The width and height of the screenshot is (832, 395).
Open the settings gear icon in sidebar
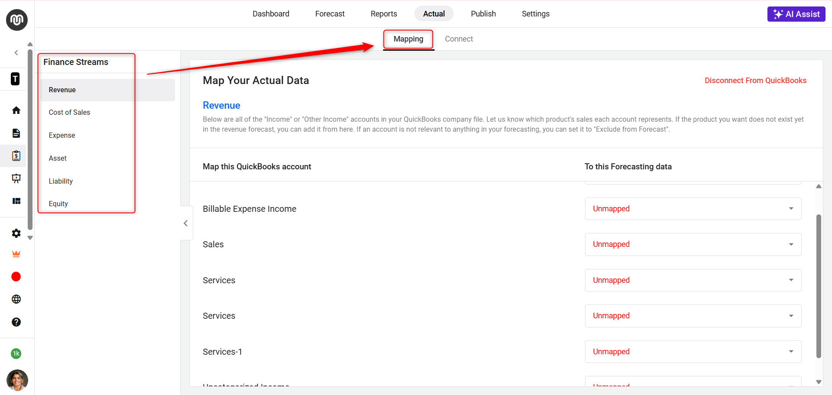(16, 233)
